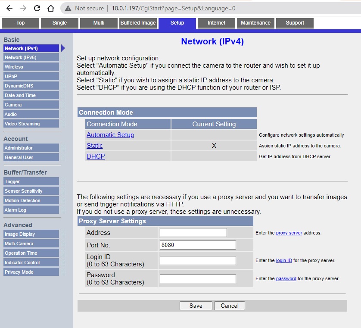
Task: Click the "Assign static IP address to the camera." description
Action: point(300,146)
